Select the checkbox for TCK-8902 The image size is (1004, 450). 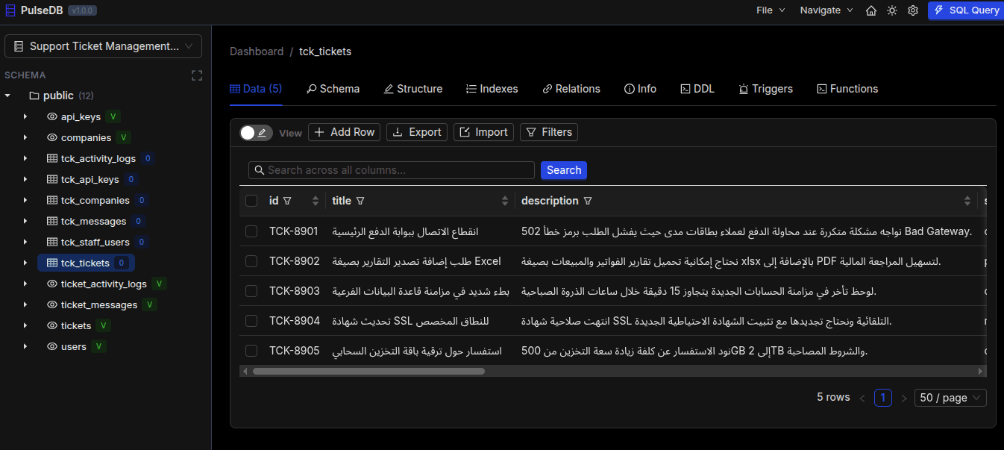coord(251,261)
